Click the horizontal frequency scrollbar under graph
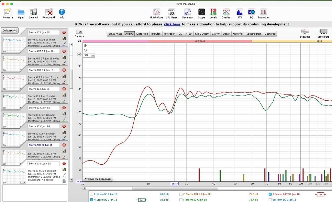 (172, 188)
